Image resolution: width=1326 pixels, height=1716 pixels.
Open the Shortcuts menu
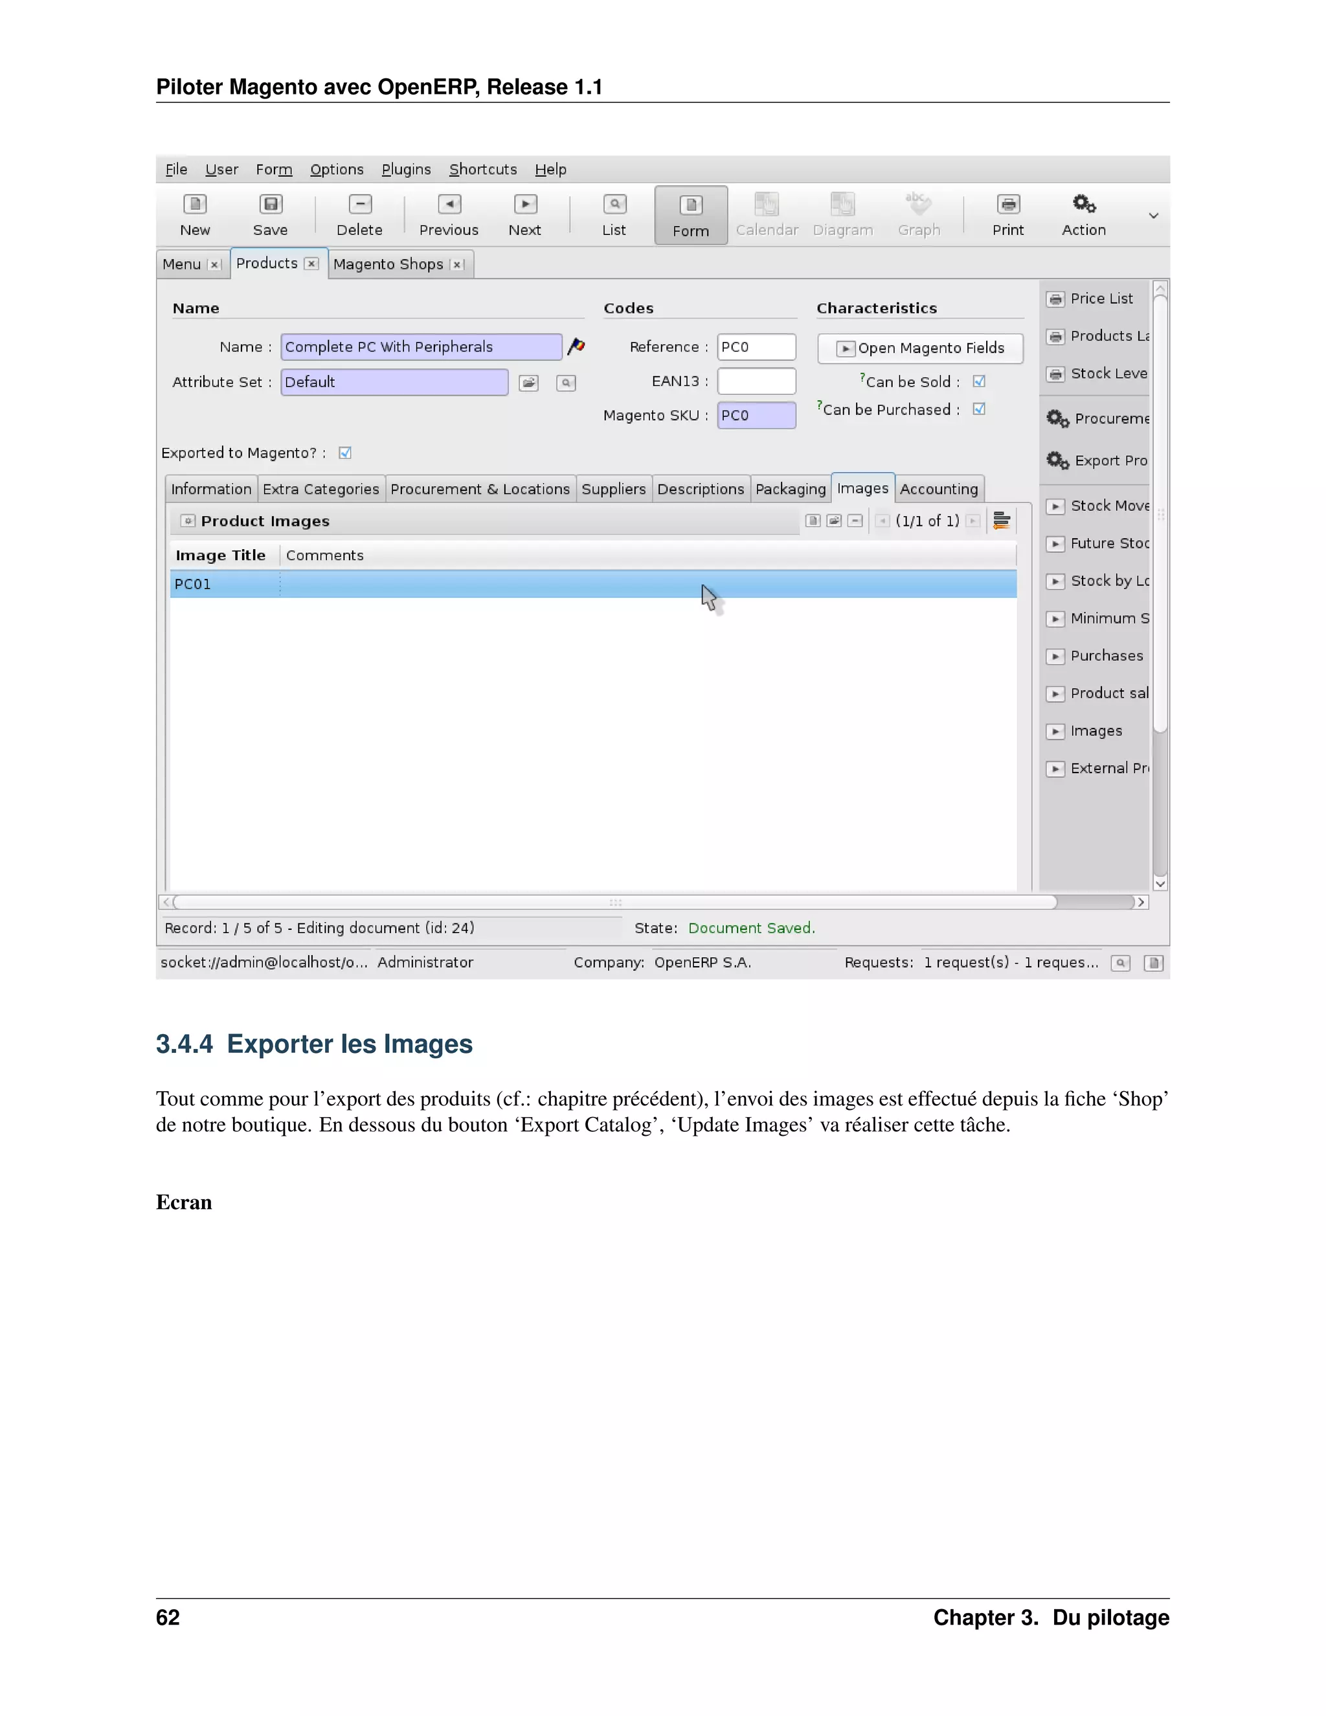[483, 169]
